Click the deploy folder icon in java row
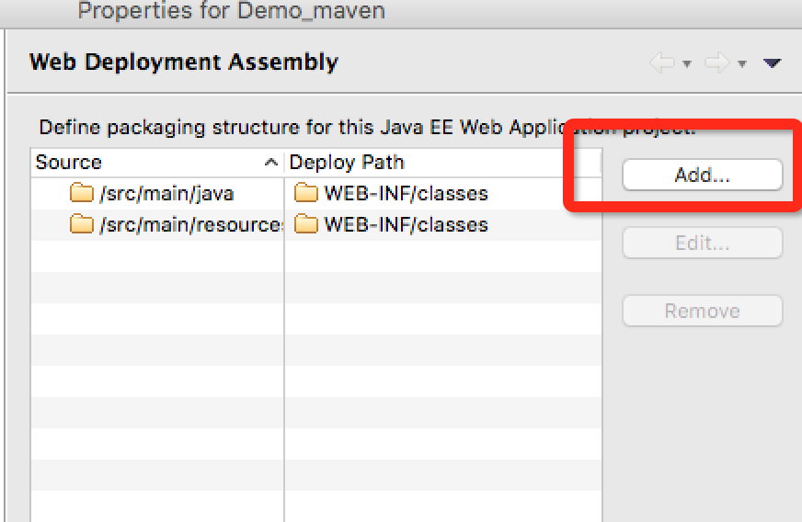The height and width of the screenshot is (522, 802). point(305,194)
